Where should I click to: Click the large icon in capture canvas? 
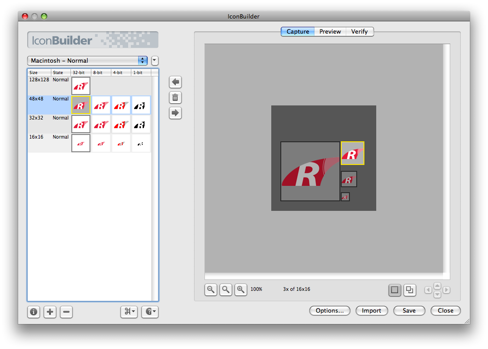310,171
